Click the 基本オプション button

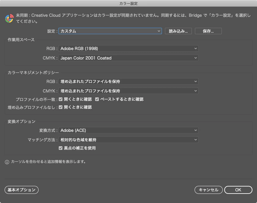(x=21, y=190)
